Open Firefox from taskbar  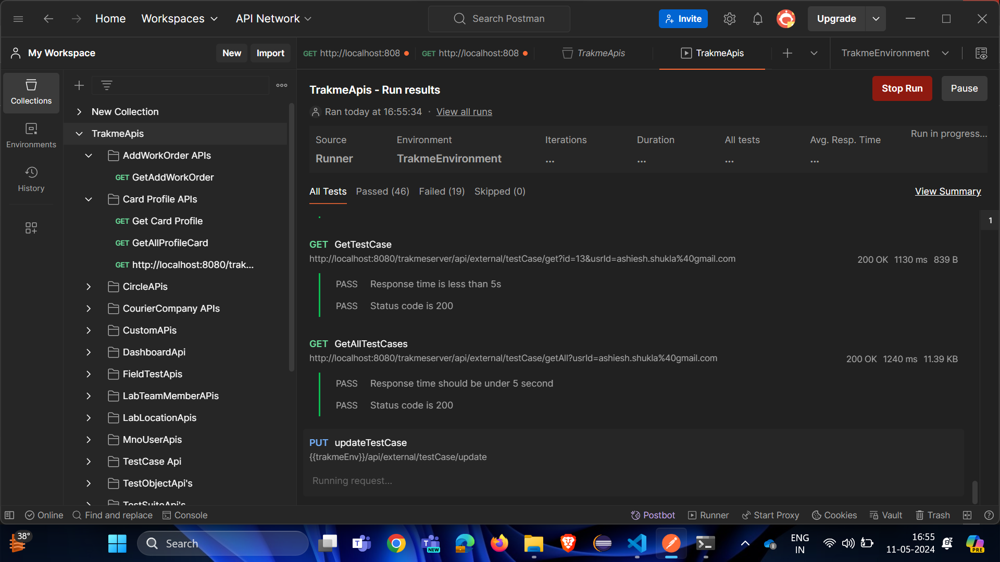[499, 544]
